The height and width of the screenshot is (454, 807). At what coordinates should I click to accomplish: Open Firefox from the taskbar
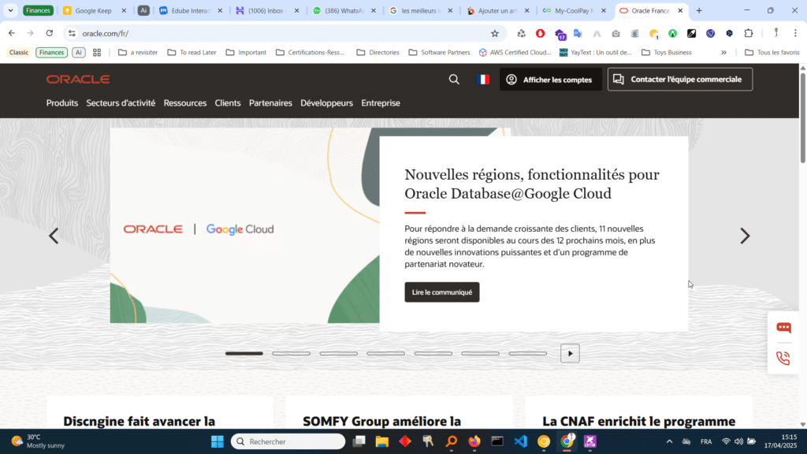tap(474, 441)
